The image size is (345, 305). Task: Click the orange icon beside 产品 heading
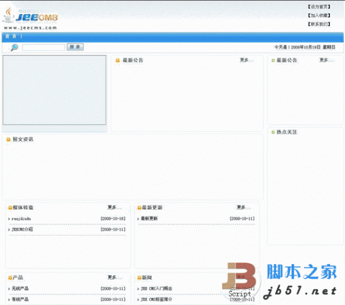[x=10, y=278]
